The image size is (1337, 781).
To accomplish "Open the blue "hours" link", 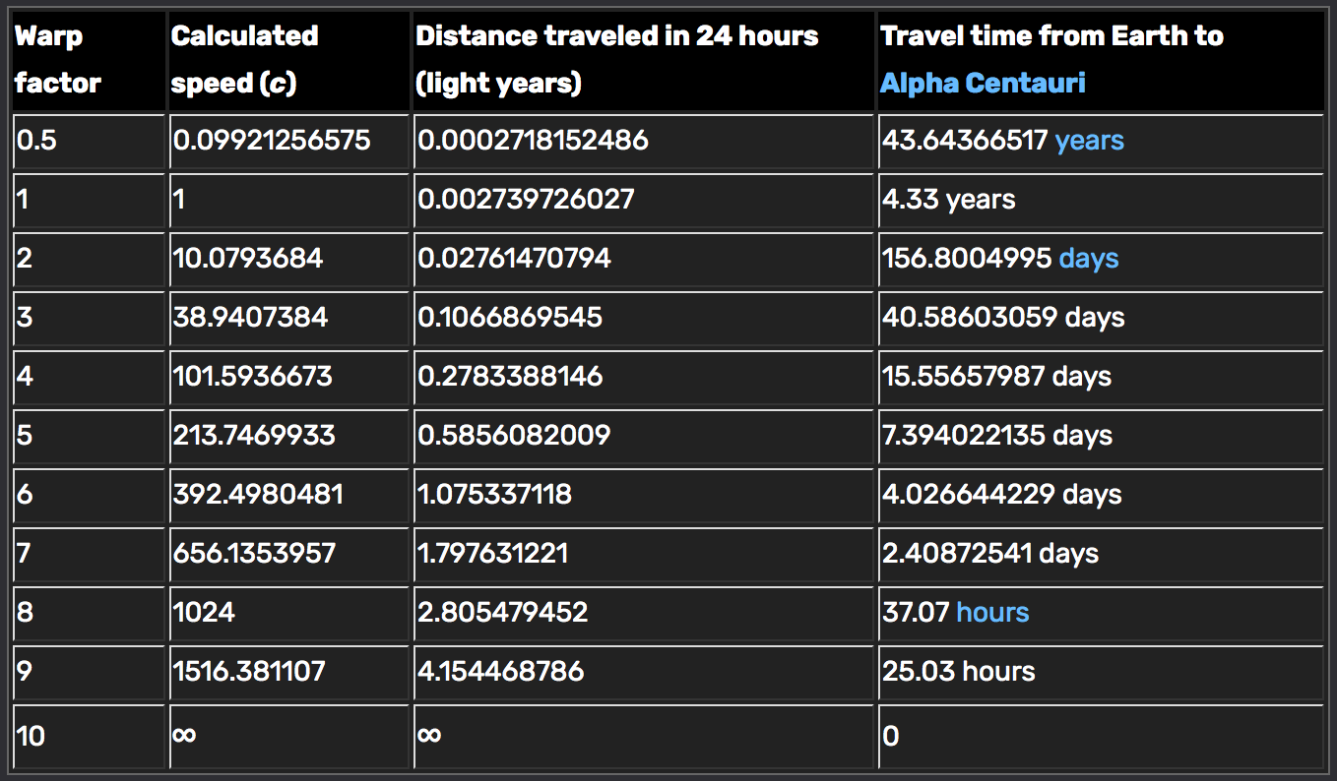I will [x=992, y=613].
